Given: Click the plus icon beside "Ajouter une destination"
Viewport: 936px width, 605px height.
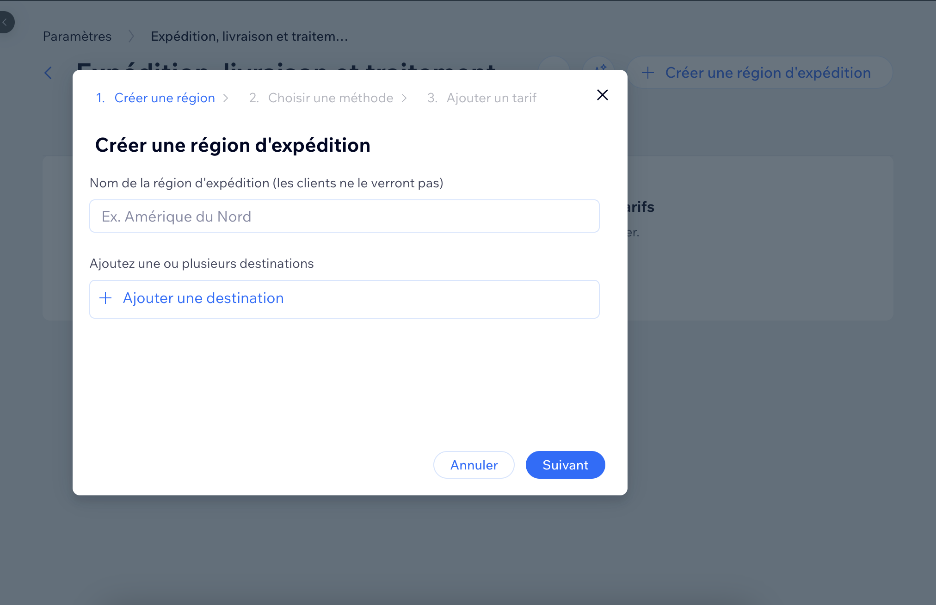Looking at the screenshot, I should pos(106,298).
